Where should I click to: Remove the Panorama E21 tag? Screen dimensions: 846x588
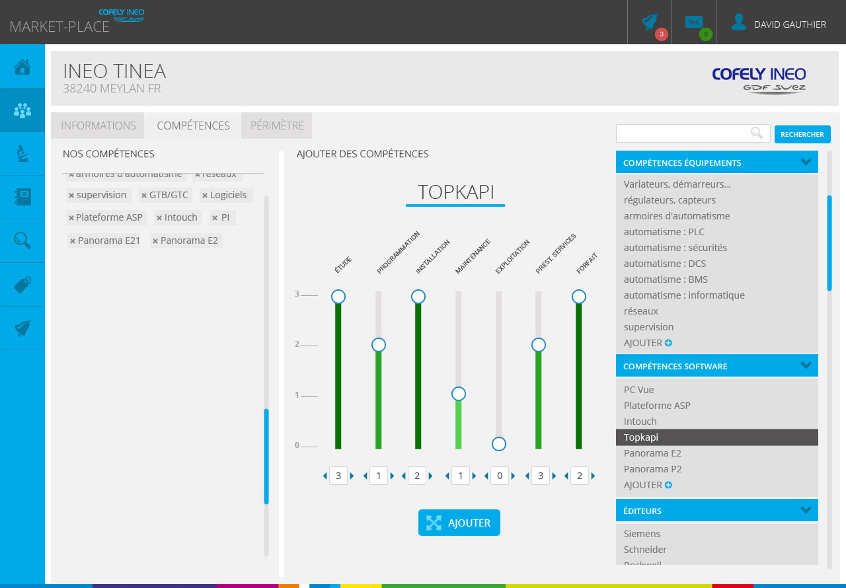[x=73, y=241]
